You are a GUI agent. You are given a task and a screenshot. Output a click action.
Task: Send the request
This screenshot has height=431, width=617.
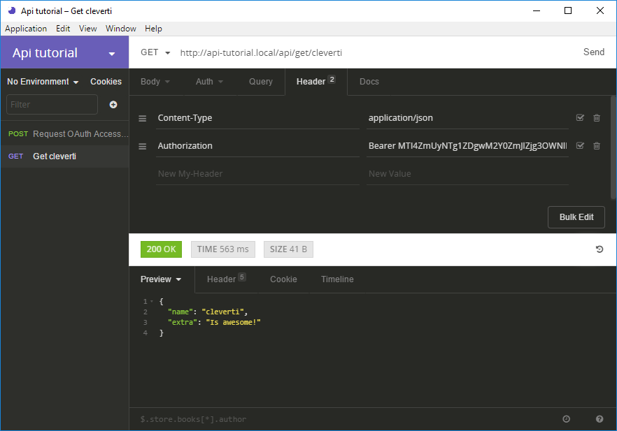tap(594, 52)
